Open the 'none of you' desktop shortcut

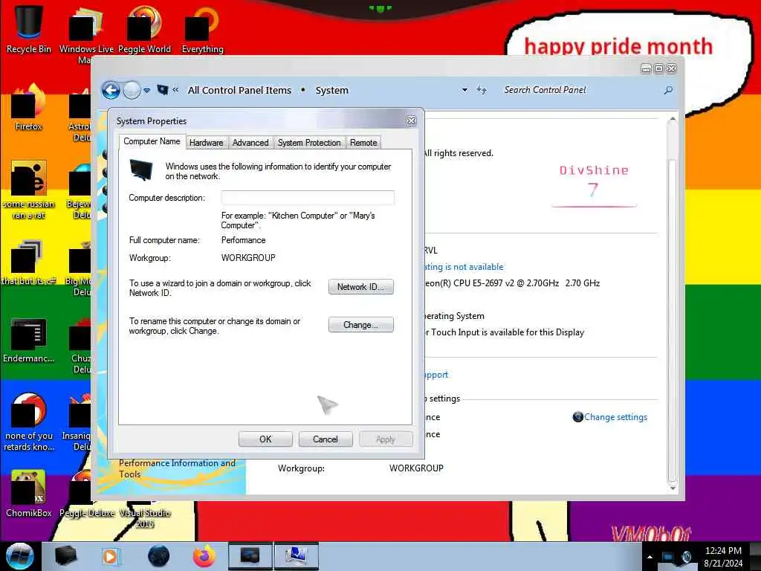(x=28, y=422)
